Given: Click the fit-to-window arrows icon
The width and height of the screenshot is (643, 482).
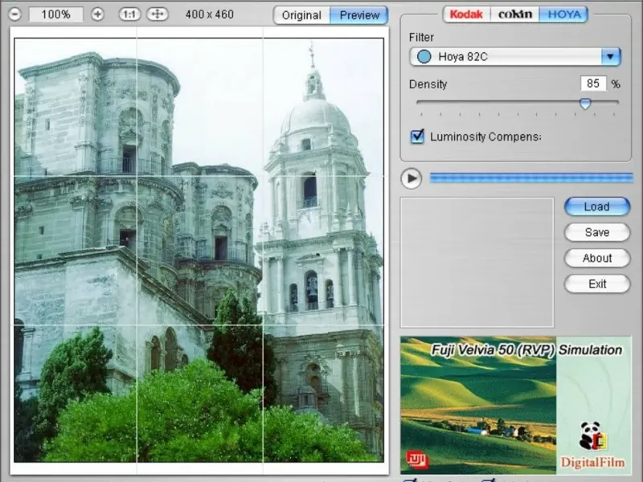Looking at the screenshot, I should click(x=158, y=14).
